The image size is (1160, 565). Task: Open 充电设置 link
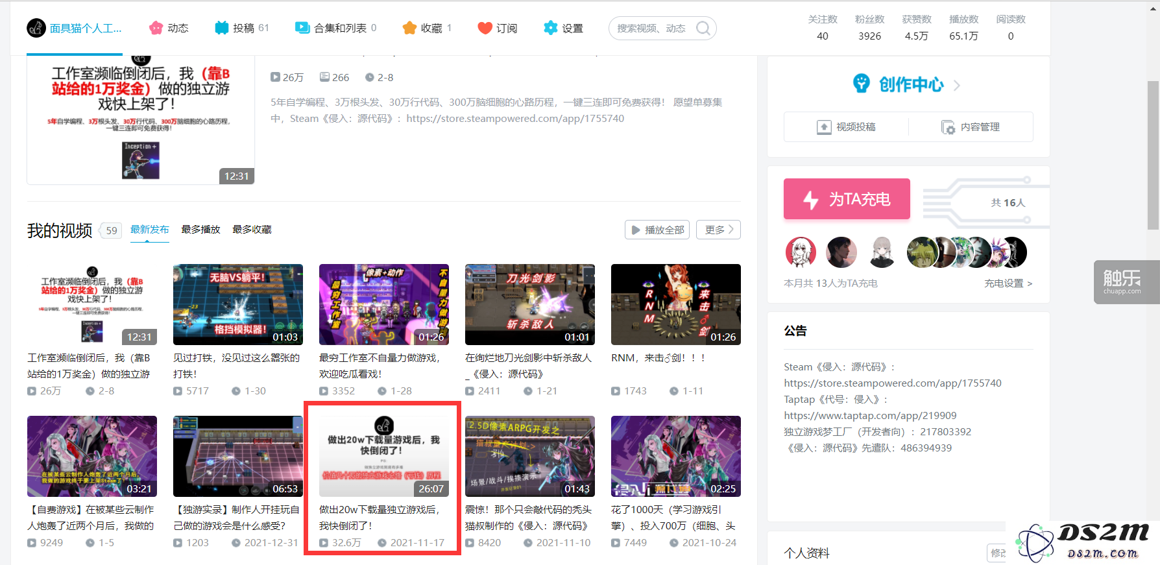coord(1008,283)
